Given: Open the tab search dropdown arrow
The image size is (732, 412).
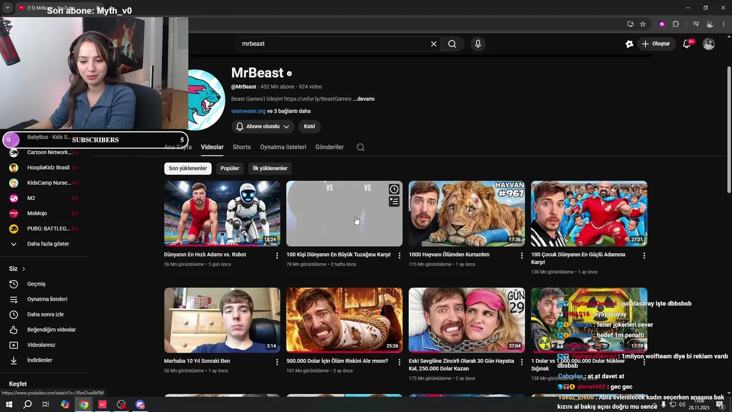Looking at the screenshot, I should coord(7,8).
